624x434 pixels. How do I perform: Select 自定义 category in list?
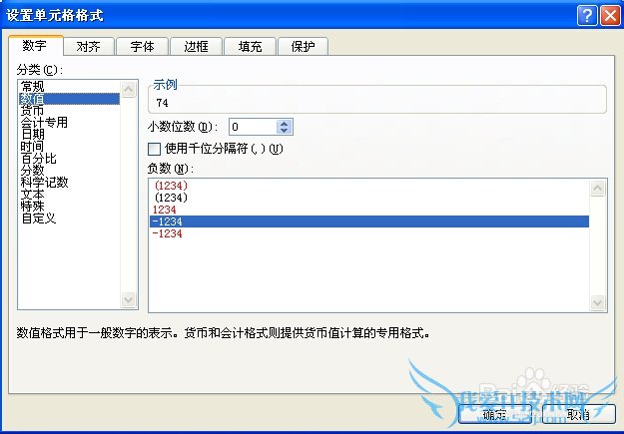[x=39, y=217]
